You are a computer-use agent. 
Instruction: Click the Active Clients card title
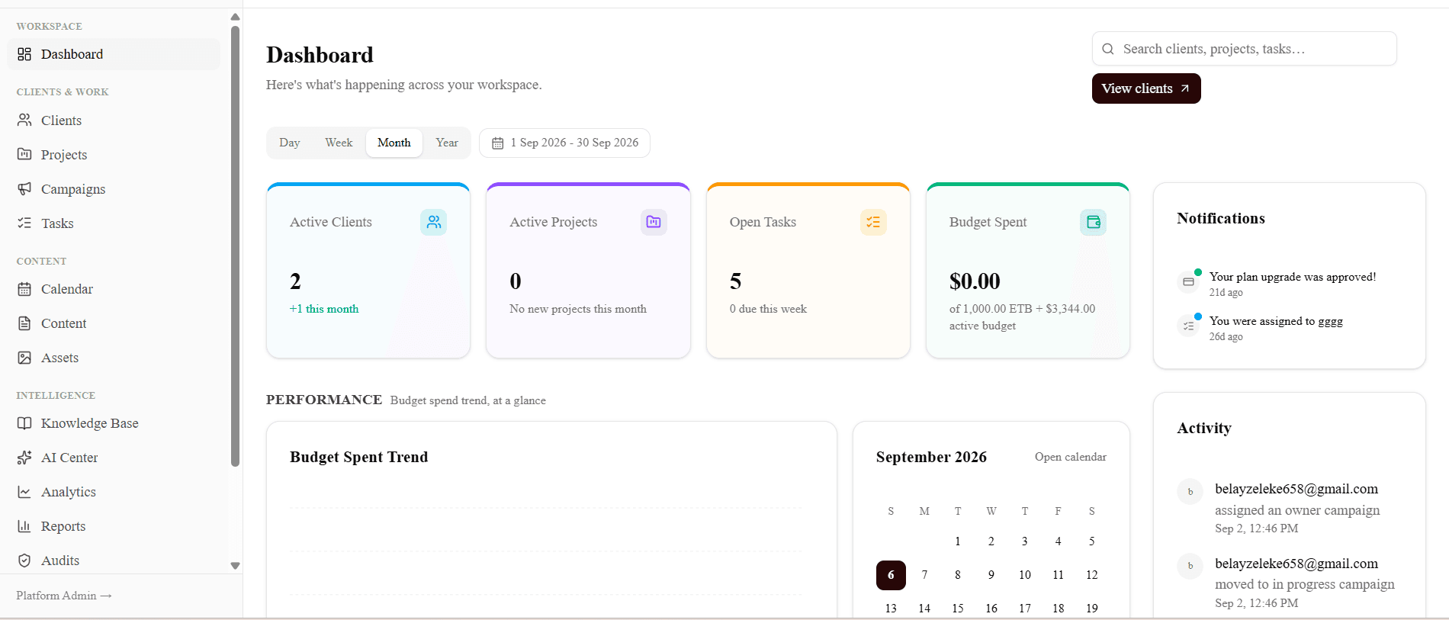pyautogui.click(x=331, y=222)
